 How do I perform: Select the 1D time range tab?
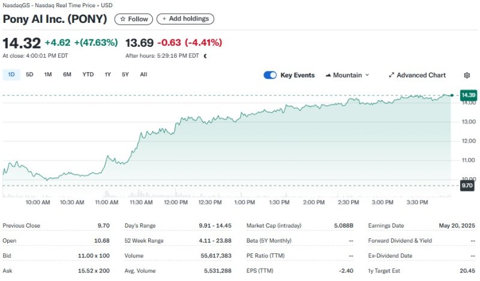pyautogui.click(x=11, y=74)
